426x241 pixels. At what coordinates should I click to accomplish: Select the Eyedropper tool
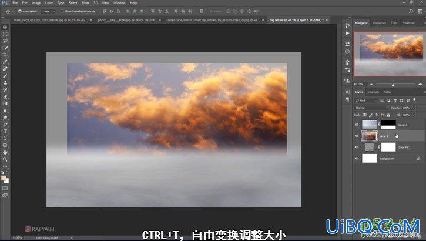[x=5, y=62]
